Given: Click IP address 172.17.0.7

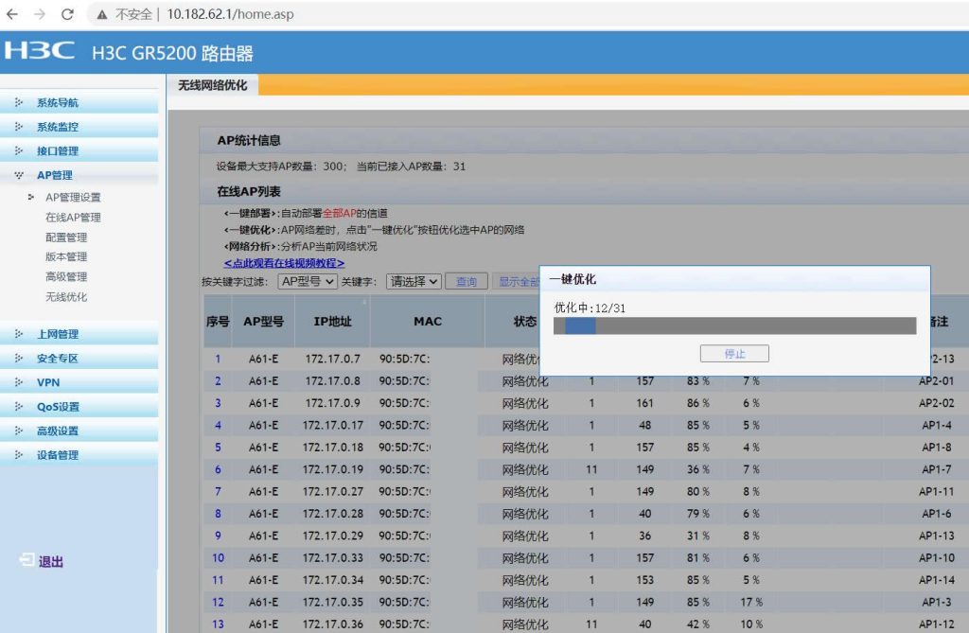Looking at the screenshot, I should (x=332, y=359).
